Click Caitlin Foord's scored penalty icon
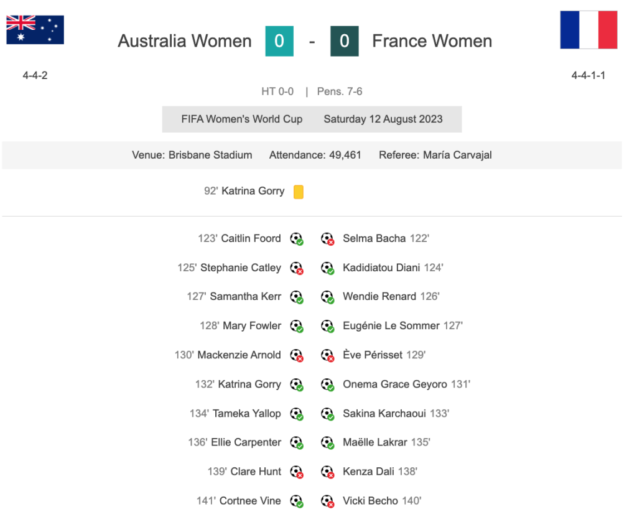 (297, 239)
